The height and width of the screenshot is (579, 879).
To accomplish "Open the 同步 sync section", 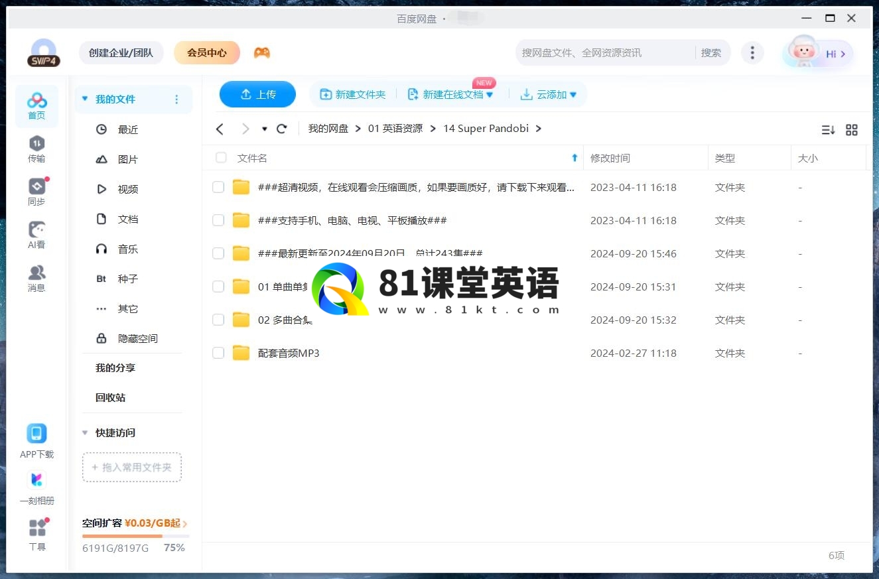I will [36, 192].
